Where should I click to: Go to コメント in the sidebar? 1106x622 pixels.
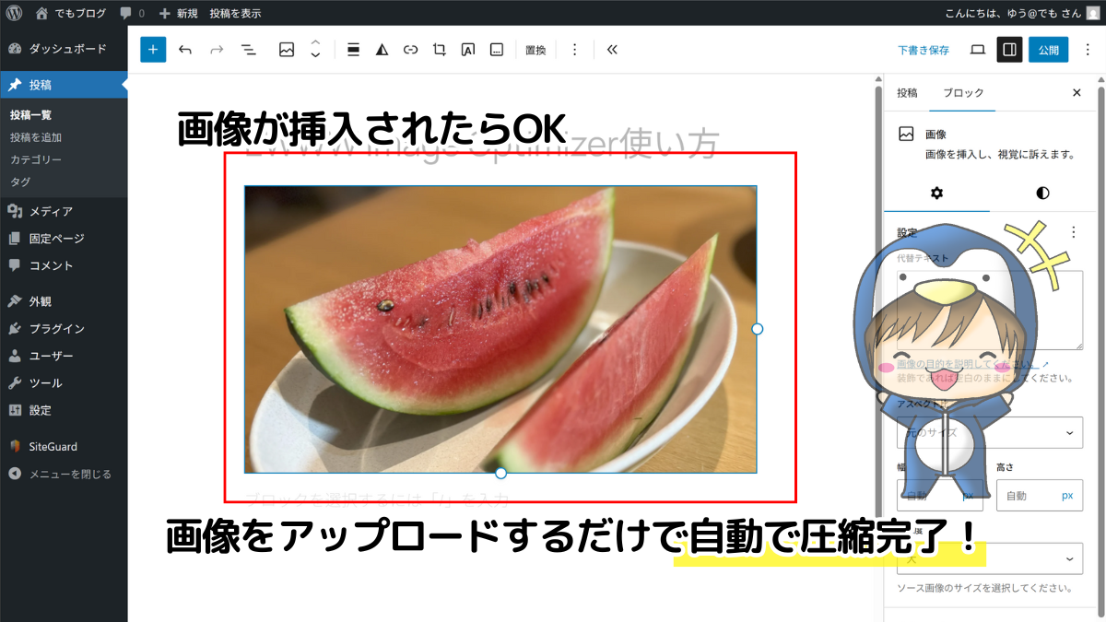(64, 265)
